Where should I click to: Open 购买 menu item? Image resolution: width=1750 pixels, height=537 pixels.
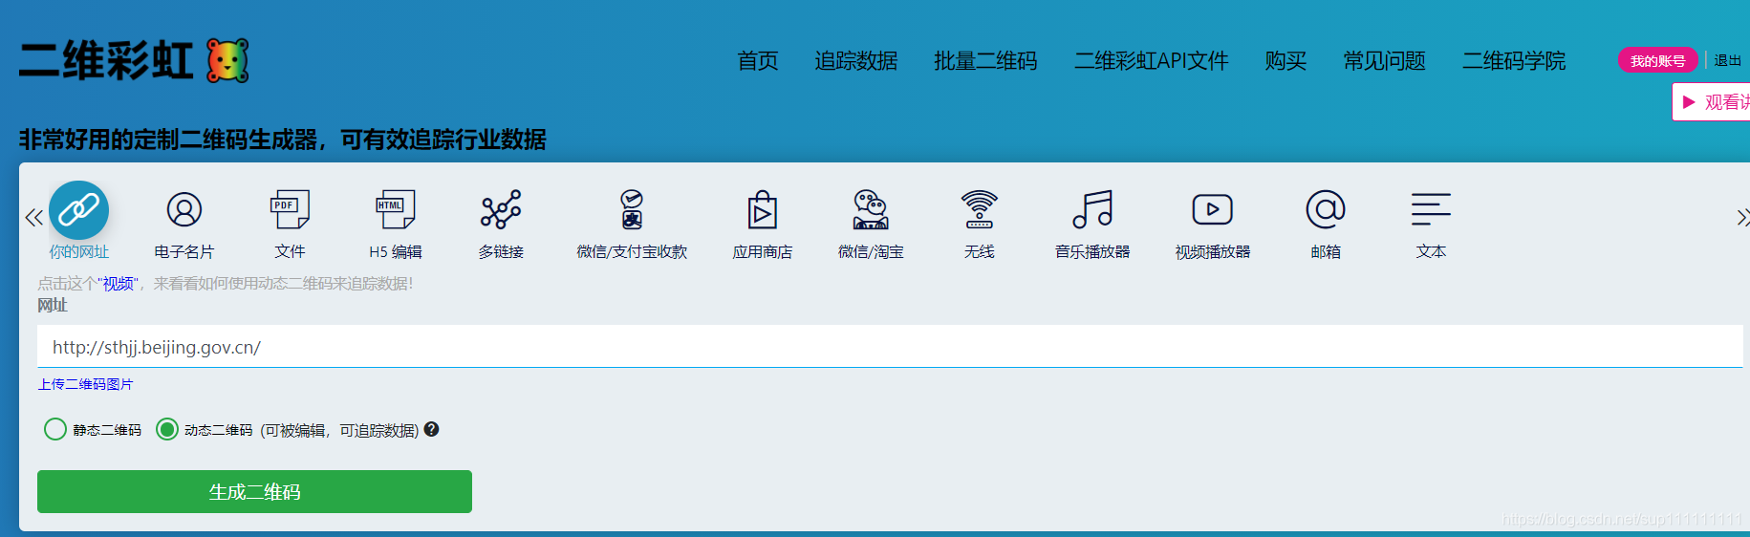1285,61
